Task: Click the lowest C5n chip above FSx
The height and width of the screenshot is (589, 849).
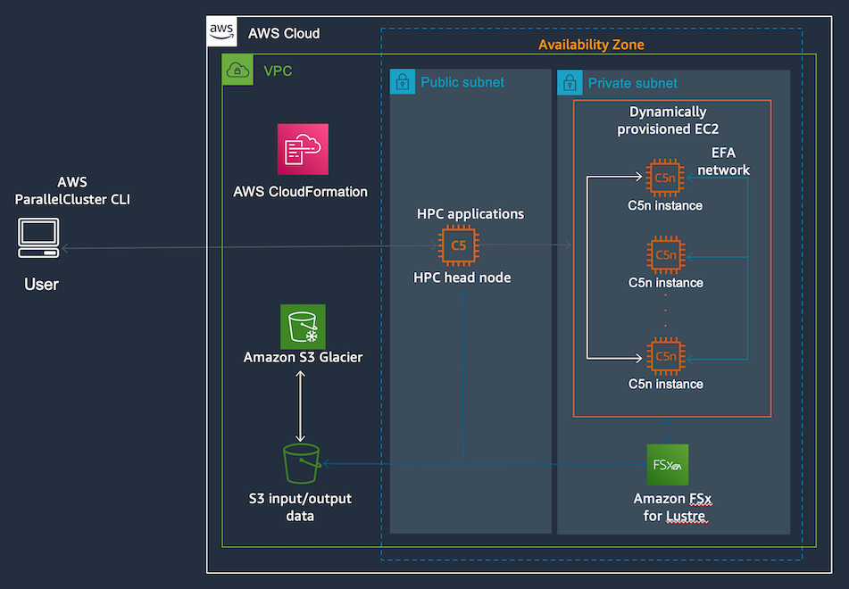Action: tap(666, 356)
